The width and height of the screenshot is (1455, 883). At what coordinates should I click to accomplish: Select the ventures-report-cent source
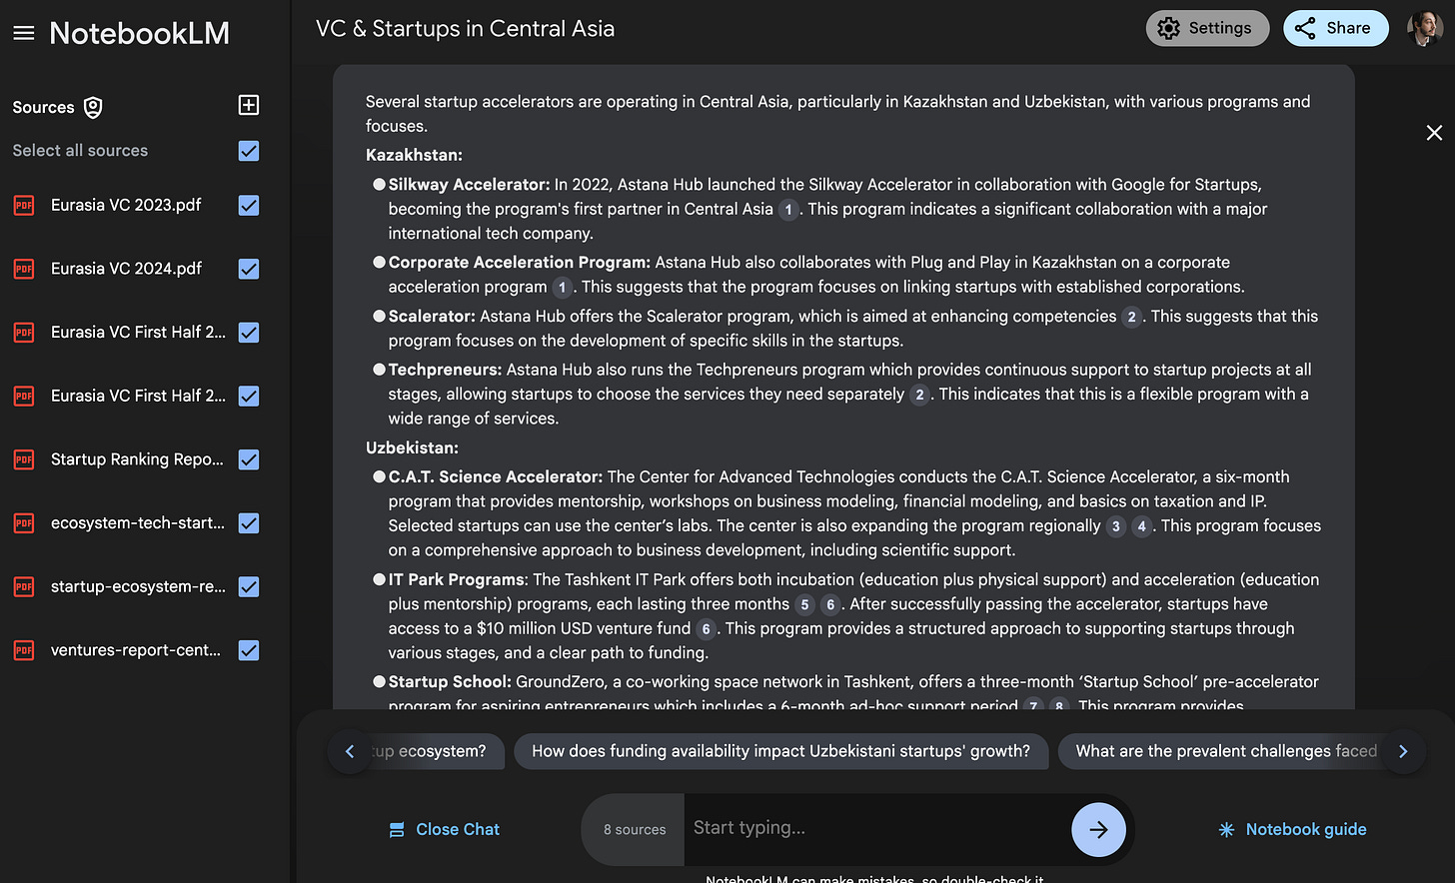(136, 650)
